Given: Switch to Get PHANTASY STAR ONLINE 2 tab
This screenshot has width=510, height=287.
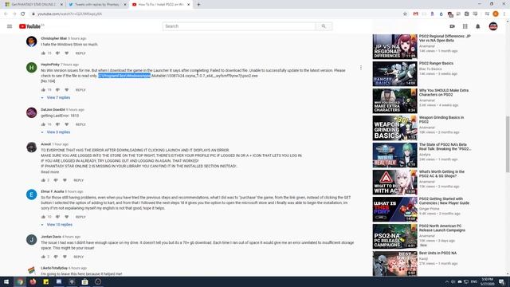Looking at the screenshot, I should pos(33,5).
